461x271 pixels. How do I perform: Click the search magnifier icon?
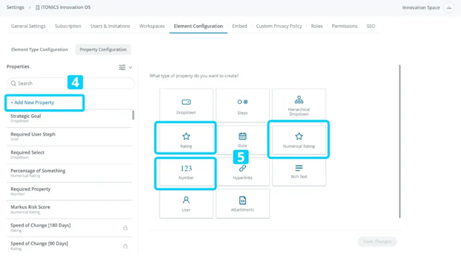tap(13, 83)
